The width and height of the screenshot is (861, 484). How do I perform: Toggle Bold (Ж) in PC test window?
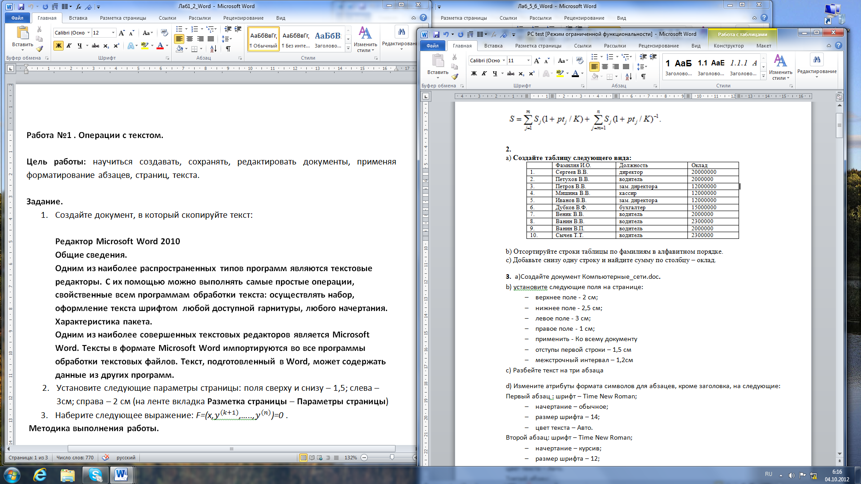pyautogui.click(x=474, y=73)
